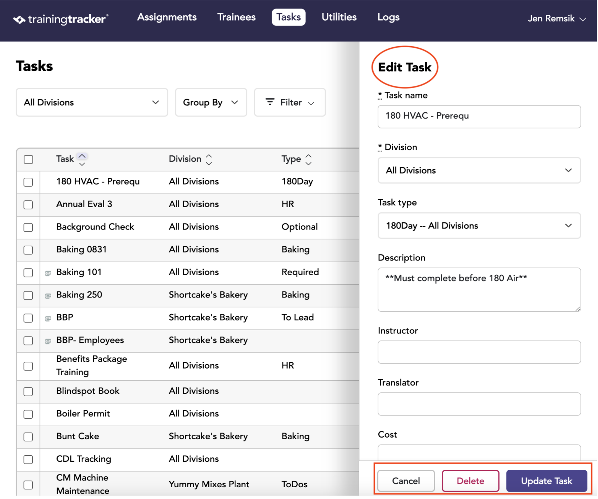Go to the Trainees tab
This screenshot has height=499, width=598.
pyautogui.click(x=236, y=17)
